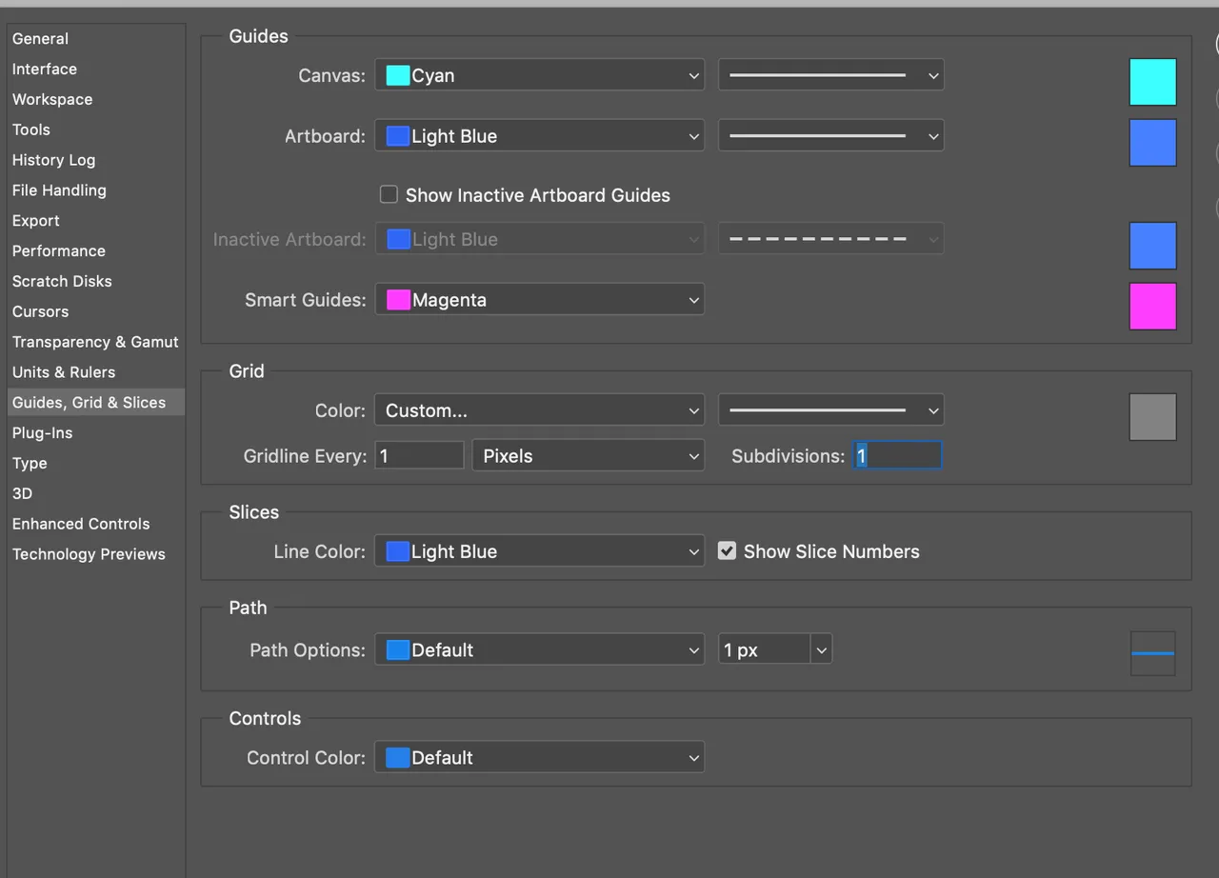Open Performance preferences
The height and width of the screenshot is (878, 1219).
click(x=58, y=251)
